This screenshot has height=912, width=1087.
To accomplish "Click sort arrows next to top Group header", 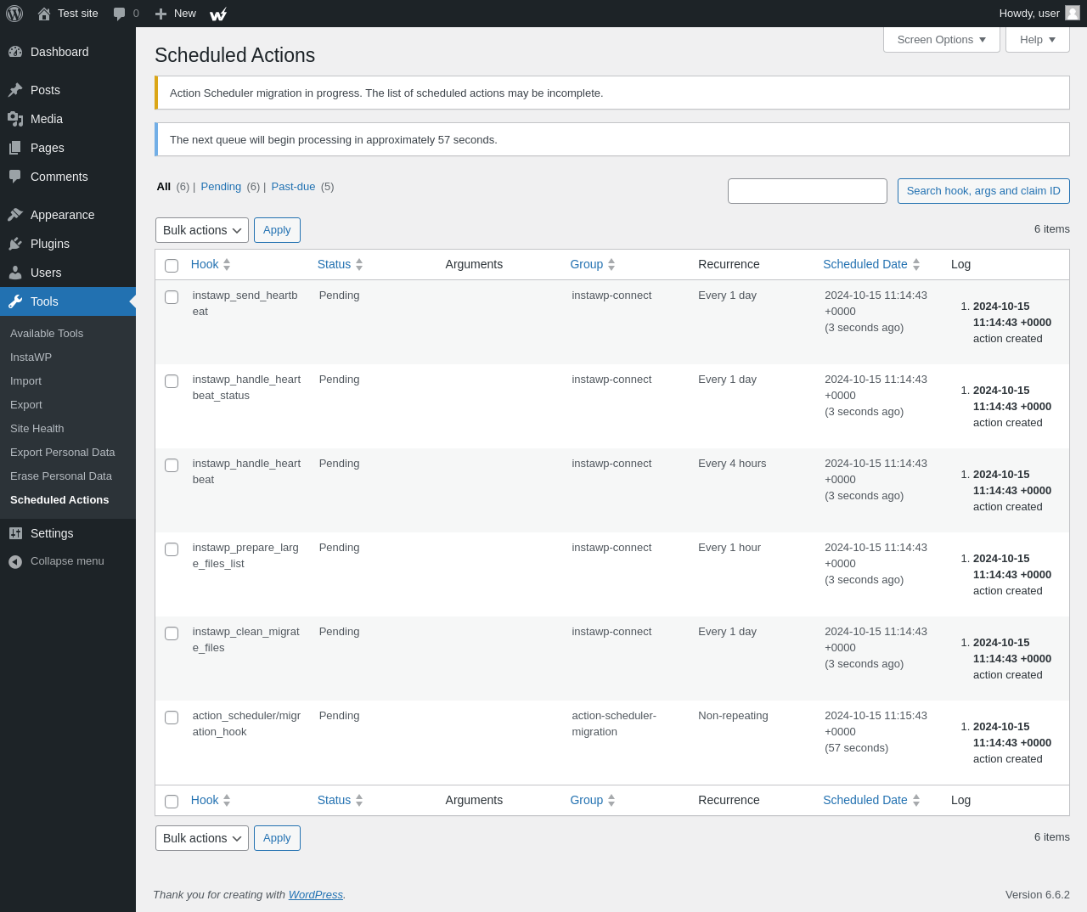I will (x=611, y=265).
